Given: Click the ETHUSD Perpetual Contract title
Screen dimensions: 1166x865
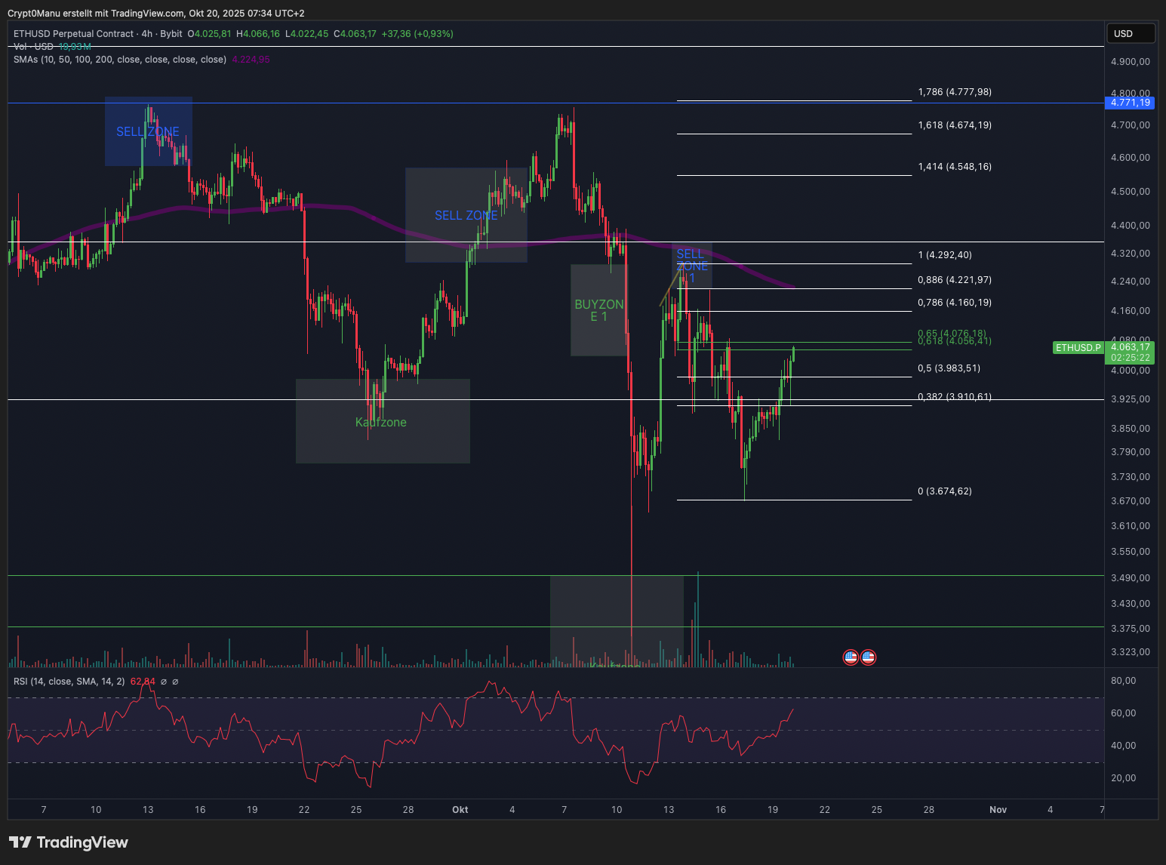Looking at the screenshot, I should point(74,34).
